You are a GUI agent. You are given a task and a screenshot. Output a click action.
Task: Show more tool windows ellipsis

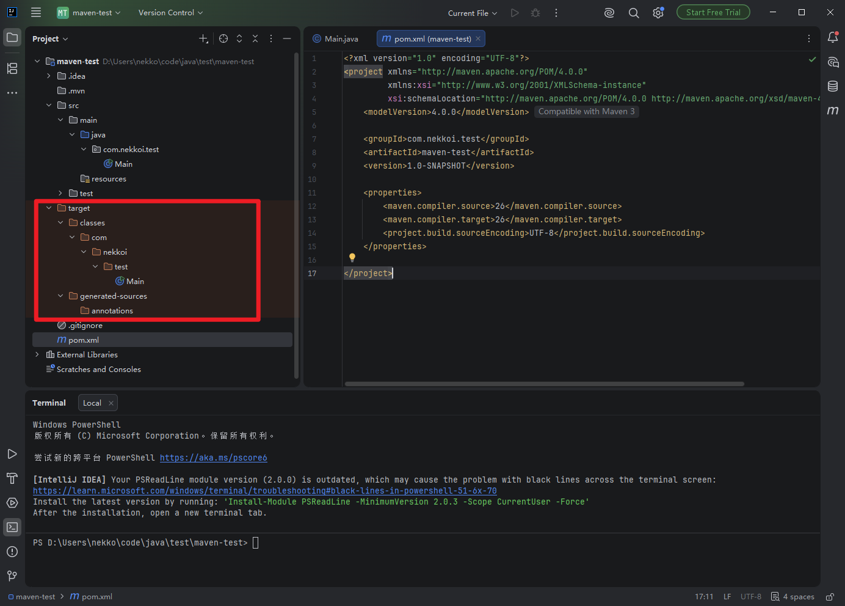point(12,93)
